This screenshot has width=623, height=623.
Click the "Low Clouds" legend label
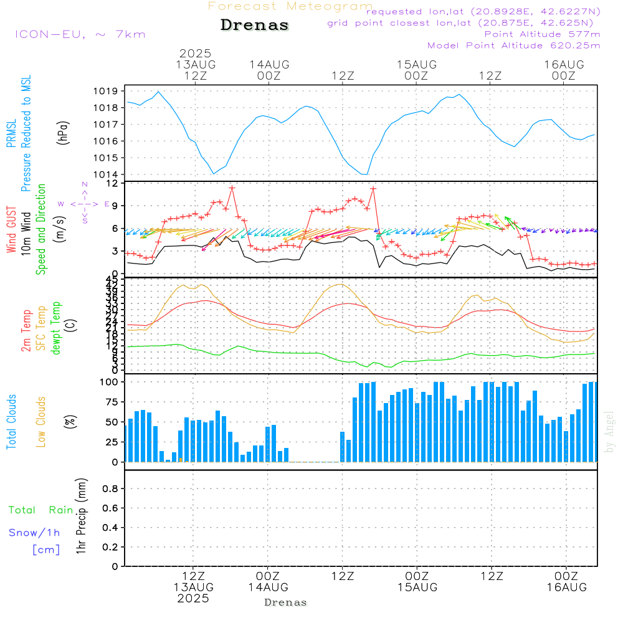tap(40, 422)
